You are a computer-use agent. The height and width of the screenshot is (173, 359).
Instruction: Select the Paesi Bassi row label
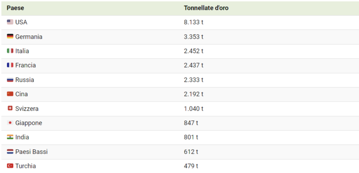pyautogui.click(x=32, y=152)
